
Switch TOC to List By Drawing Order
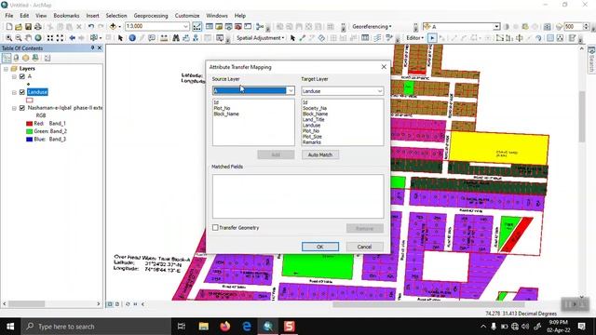point(7,58)
